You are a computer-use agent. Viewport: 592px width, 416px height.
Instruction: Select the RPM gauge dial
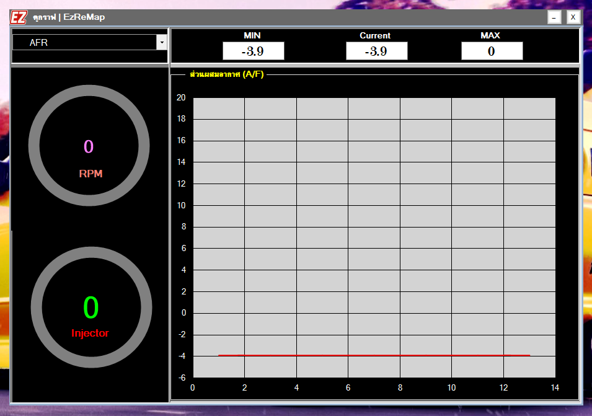click(89, 145)
